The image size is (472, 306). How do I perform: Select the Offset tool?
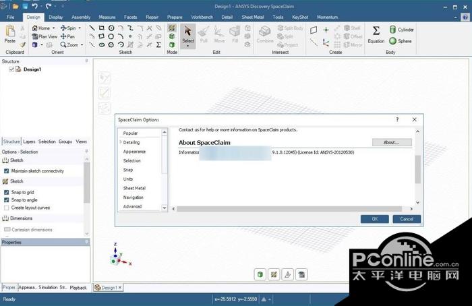click(353, 36)
